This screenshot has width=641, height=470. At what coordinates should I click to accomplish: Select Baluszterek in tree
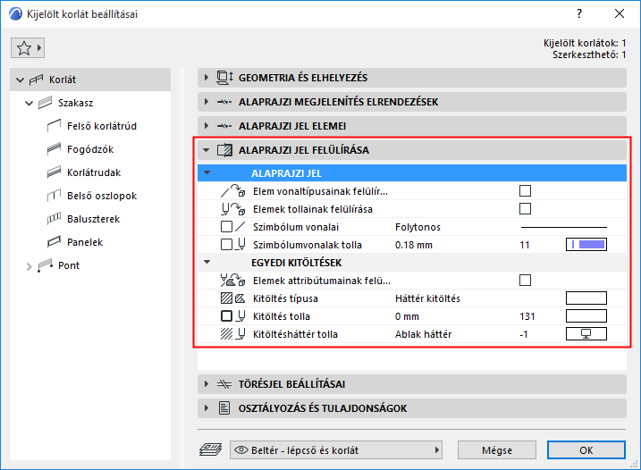coord(93,219)
